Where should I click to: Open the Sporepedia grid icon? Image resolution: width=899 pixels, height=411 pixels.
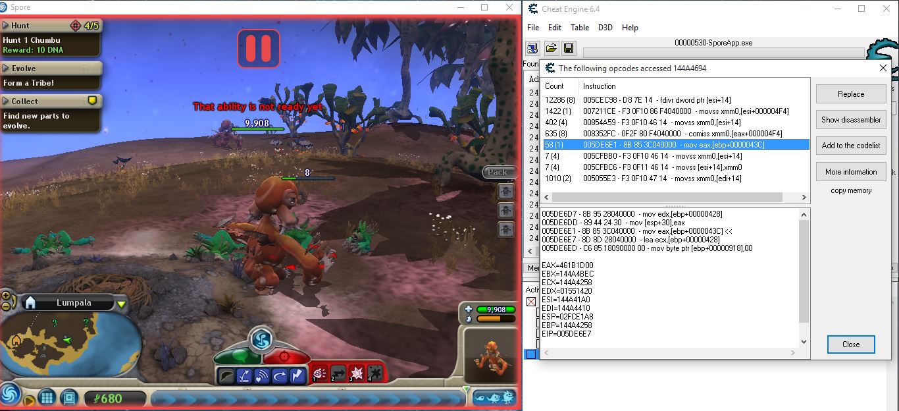(x=47, y=398)
